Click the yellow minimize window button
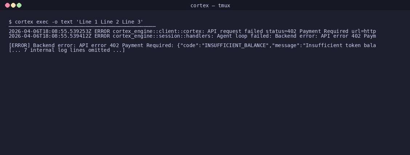The height and width of the screenshot is (155, 410). (13, 5)
